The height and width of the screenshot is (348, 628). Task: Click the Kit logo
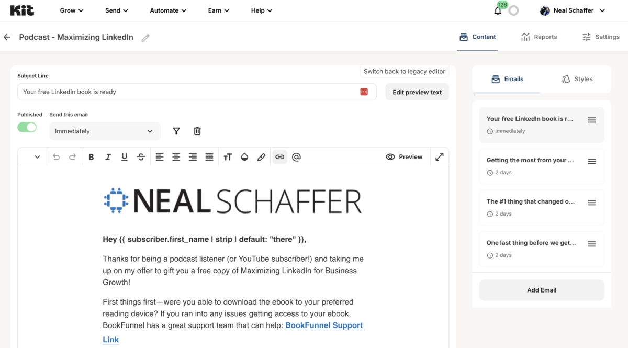(x=22, y=10)
